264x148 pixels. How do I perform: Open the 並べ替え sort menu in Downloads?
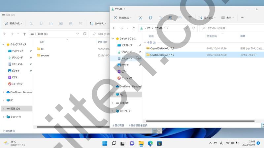[207, 18]
